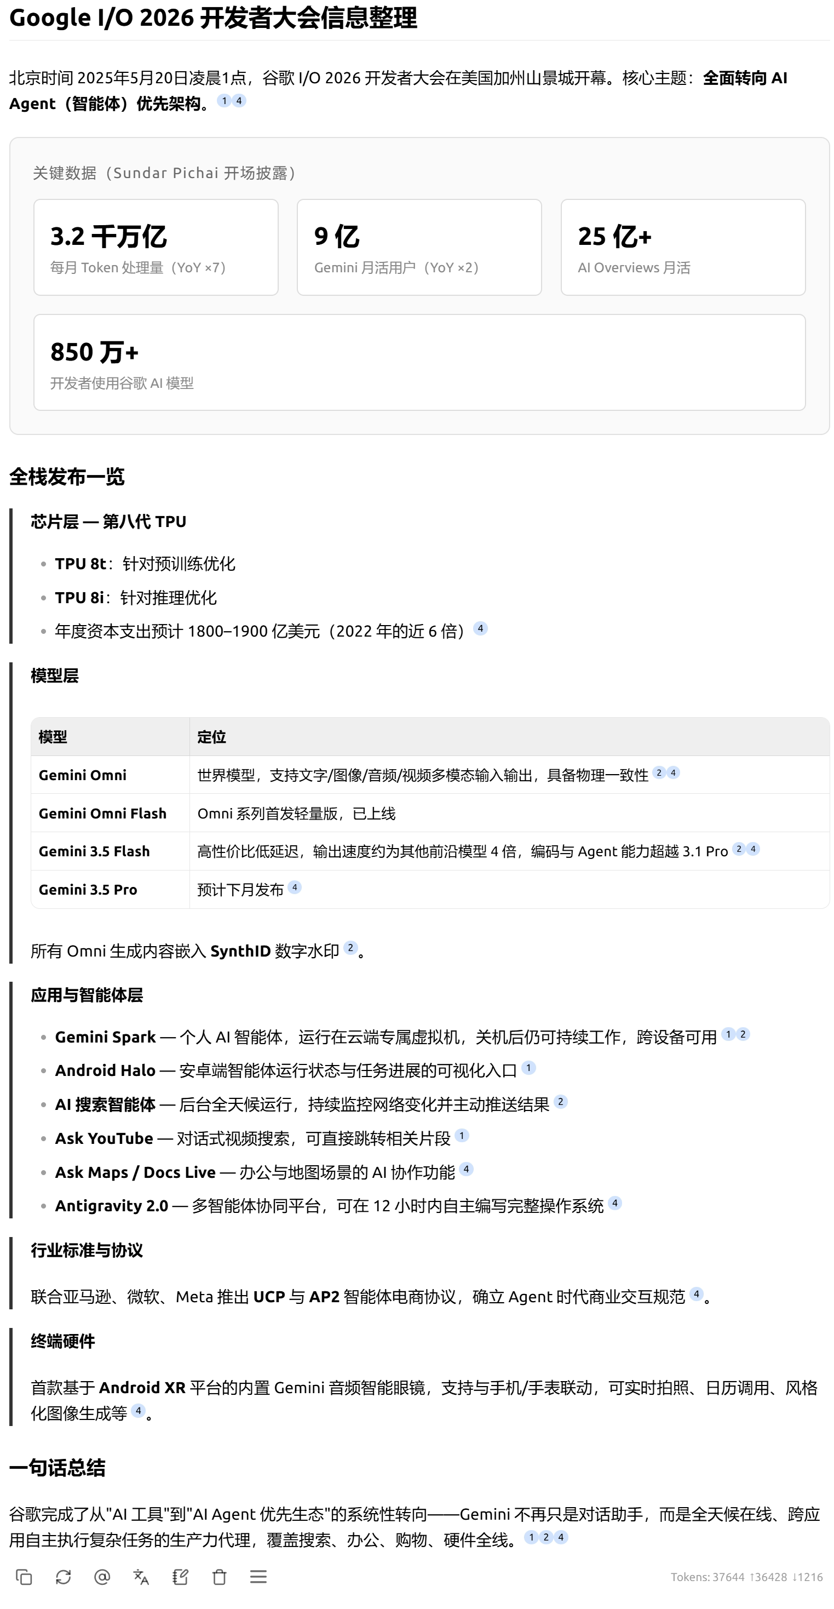834x1609 pixels.
Task: Click the 一句话总结 heading
Action: coord(57,1467)
